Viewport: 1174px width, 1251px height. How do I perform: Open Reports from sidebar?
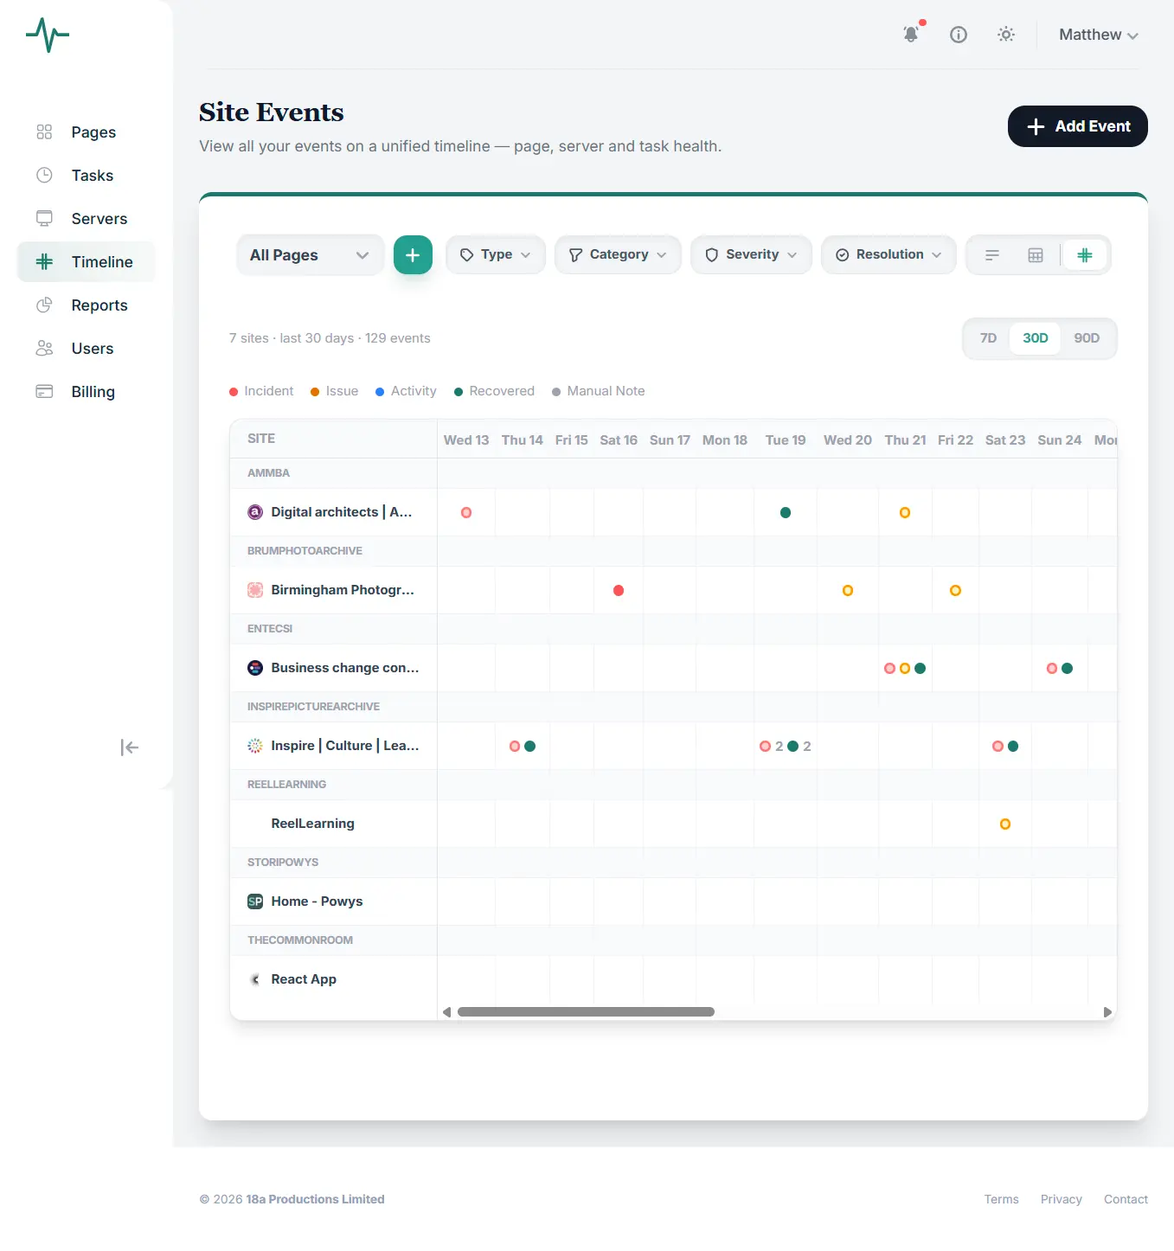coord(87,305)
